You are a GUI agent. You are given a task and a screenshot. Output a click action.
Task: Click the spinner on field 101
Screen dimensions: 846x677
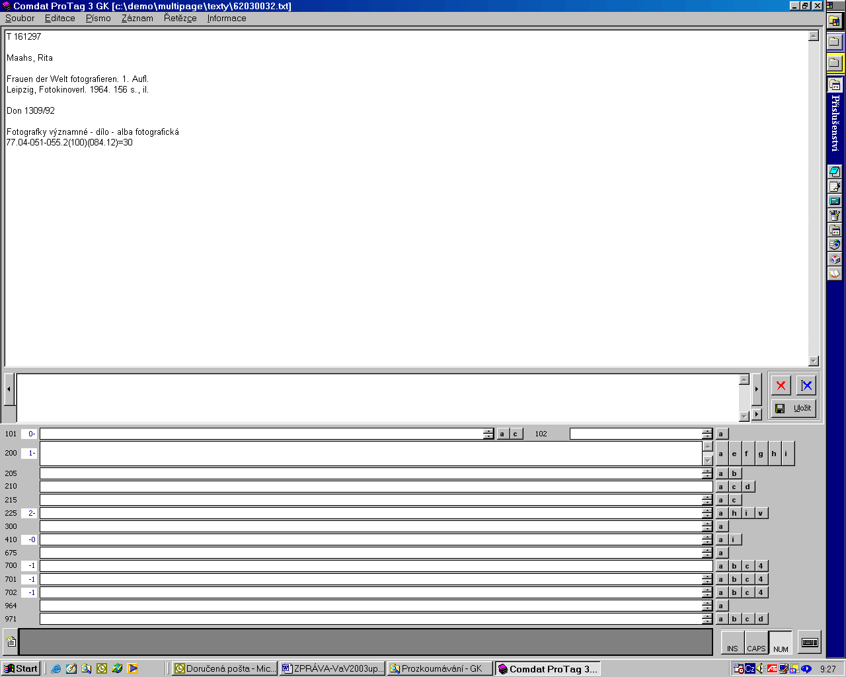488,434
